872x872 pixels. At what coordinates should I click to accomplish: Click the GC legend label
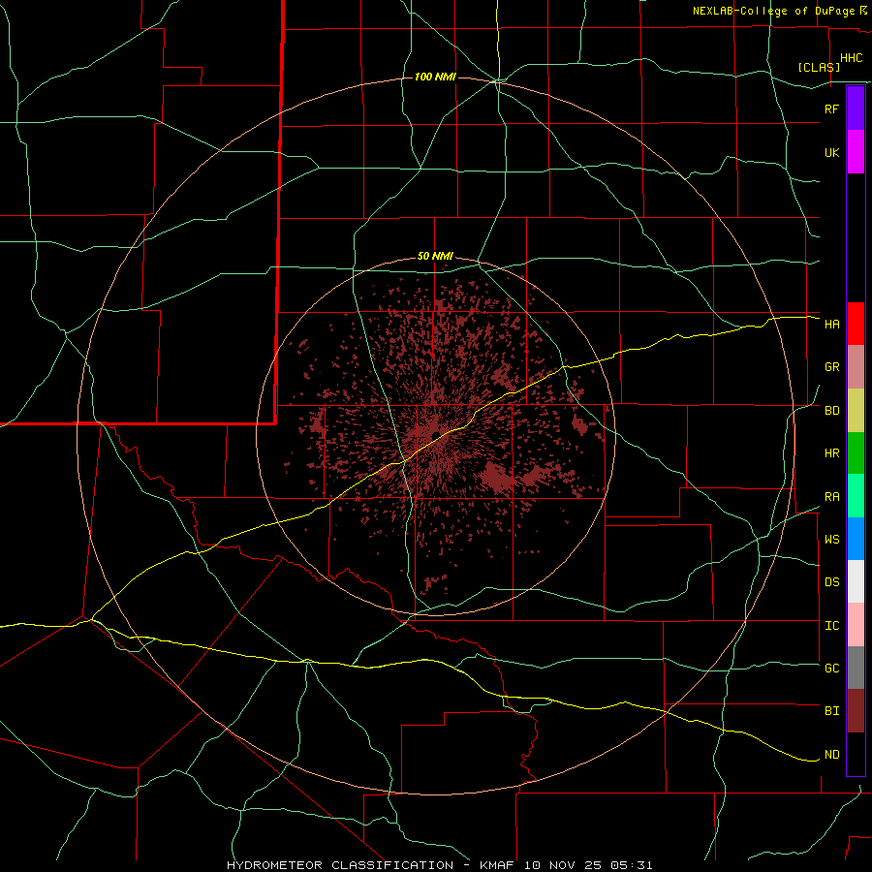[x=831, y=669]
